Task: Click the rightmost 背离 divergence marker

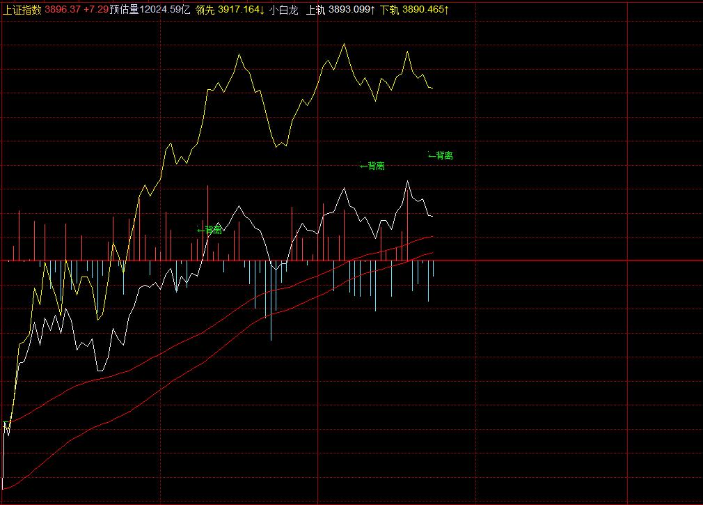Action: click(x=441, y=155)
